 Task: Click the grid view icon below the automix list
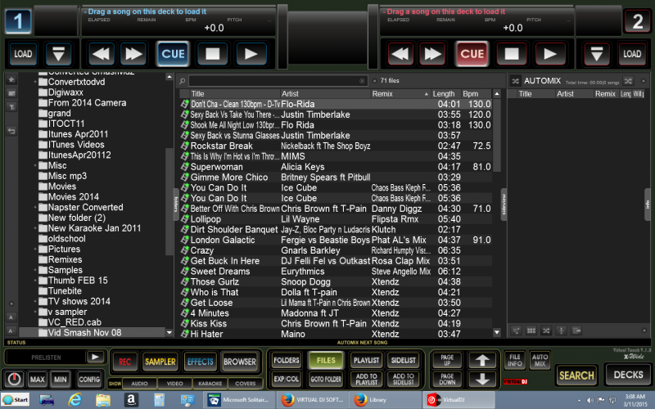point(531,330)
